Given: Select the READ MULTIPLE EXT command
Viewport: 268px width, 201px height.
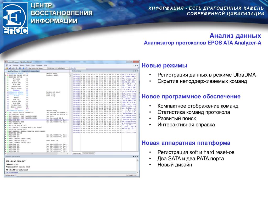Looking at the screenshot, I should point(16,122).
